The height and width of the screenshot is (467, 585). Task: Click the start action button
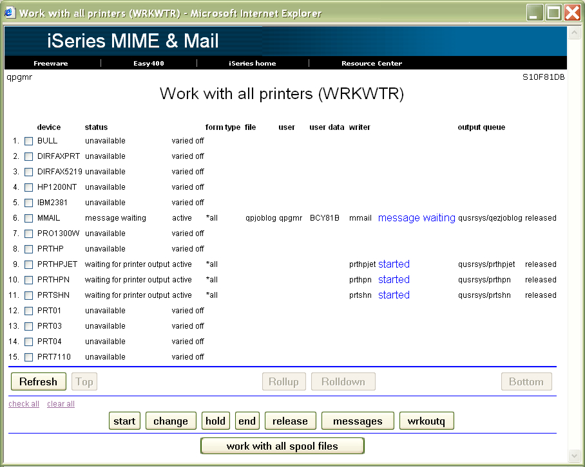[124, 421]
